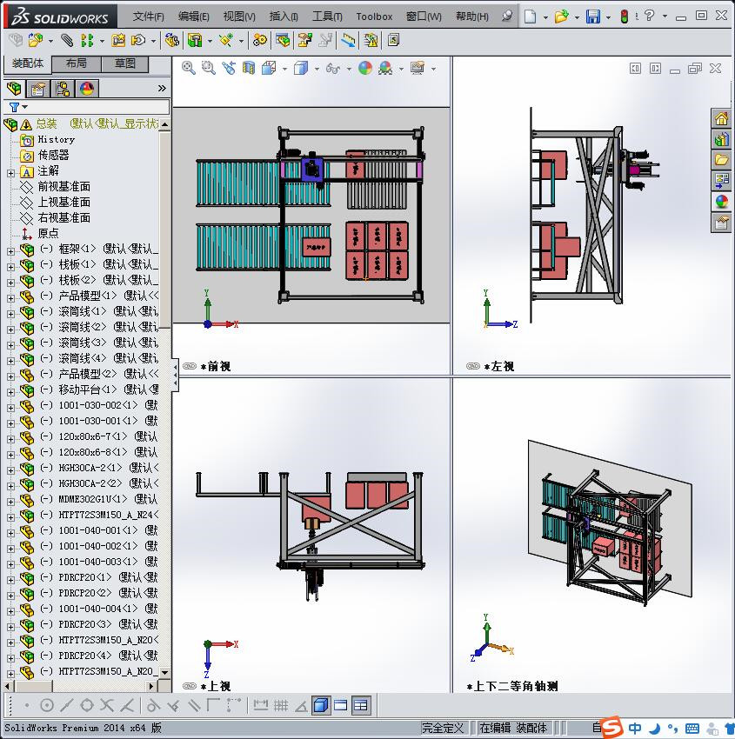Open Assembly Features tool
This screenshot has width=735, height=739.
pyautogui.click(x=195, y=41)
